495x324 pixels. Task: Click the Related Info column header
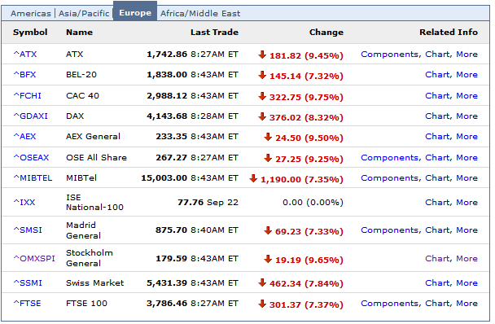click(449, 33)
